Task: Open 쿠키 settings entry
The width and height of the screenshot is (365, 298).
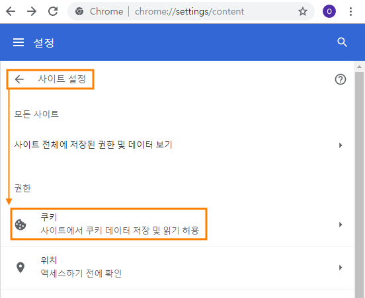Action: coord(177,224)
